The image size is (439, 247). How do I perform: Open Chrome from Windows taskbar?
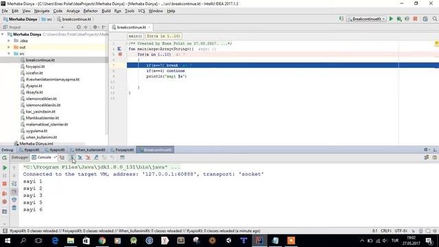(102, 241)
